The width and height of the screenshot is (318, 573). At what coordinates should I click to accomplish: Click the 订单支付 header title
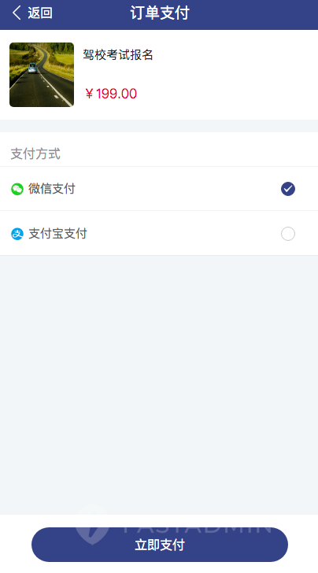pyautogui.click(x=160, y=13)
